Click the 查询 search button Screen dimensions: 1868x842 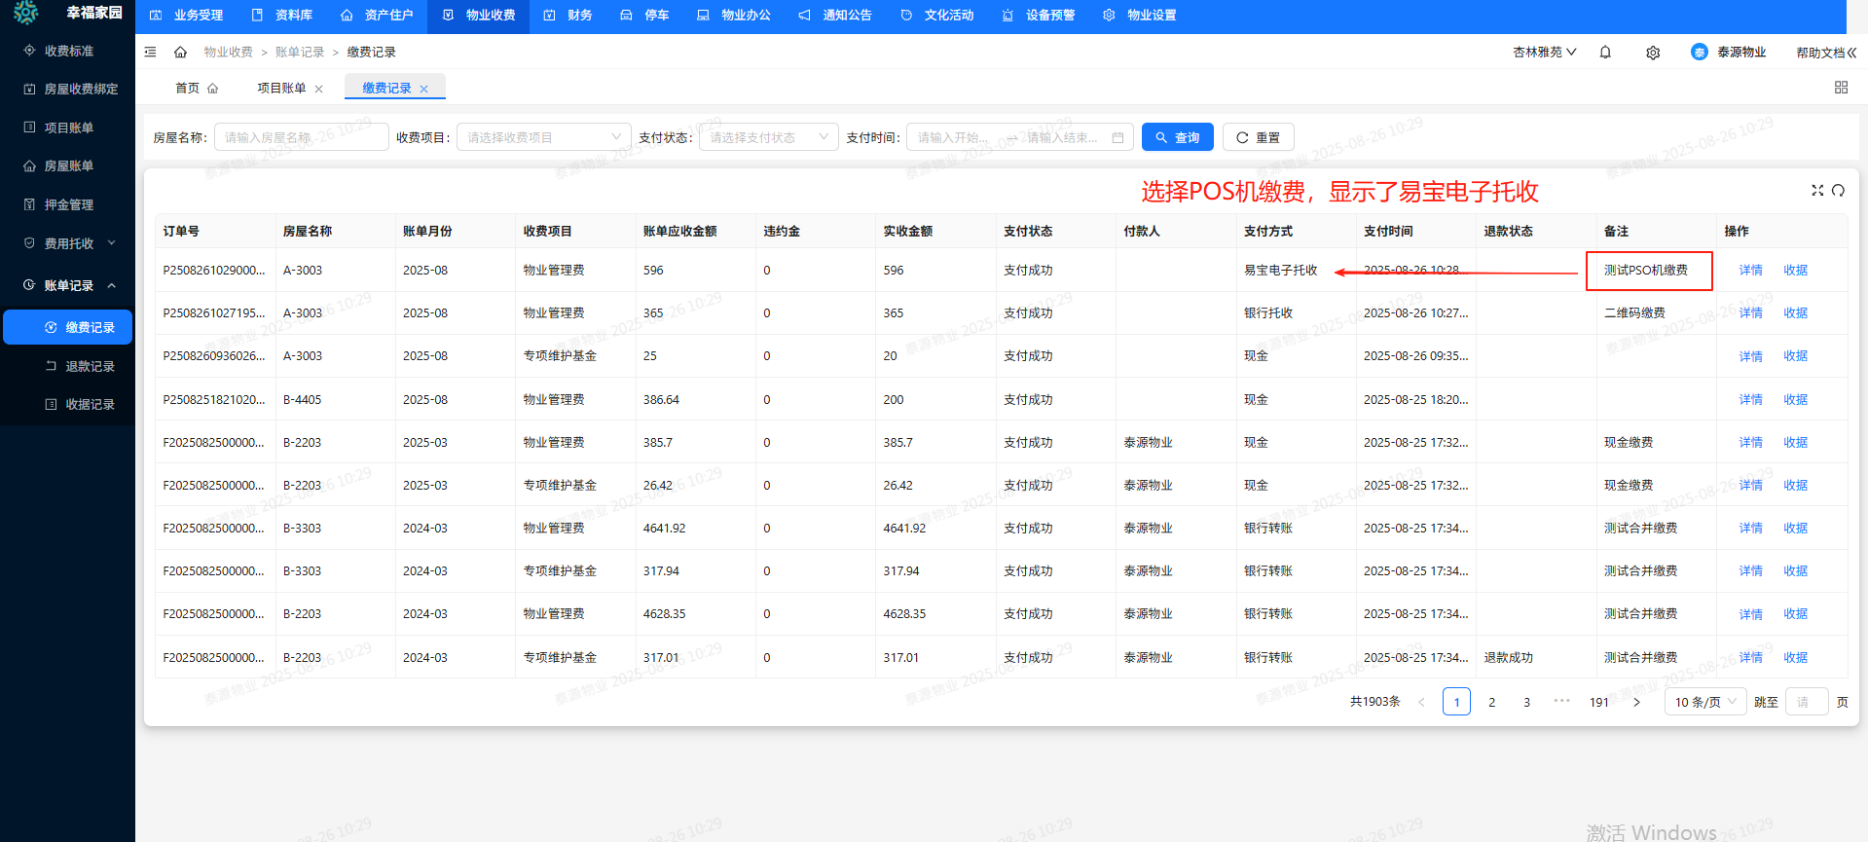1177,137
